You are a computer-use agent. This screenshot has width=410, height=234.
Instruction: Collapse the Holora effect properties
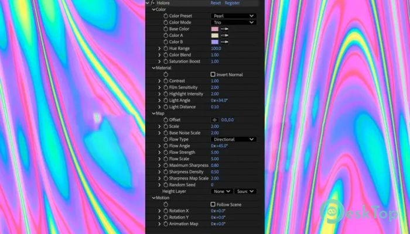(148, 3)
